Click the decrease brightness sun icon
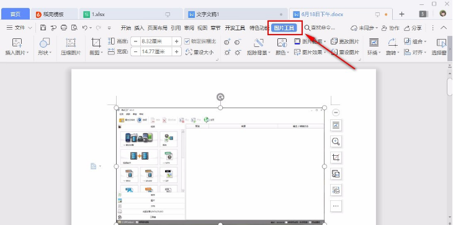Image resolution: width=453 pixels, height=225 pixels. click(238, 53)
